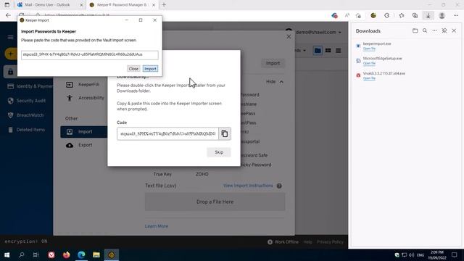Open Task View on taskbar
Viewport: 464px width, 261px height.
(x=36, y=254)
